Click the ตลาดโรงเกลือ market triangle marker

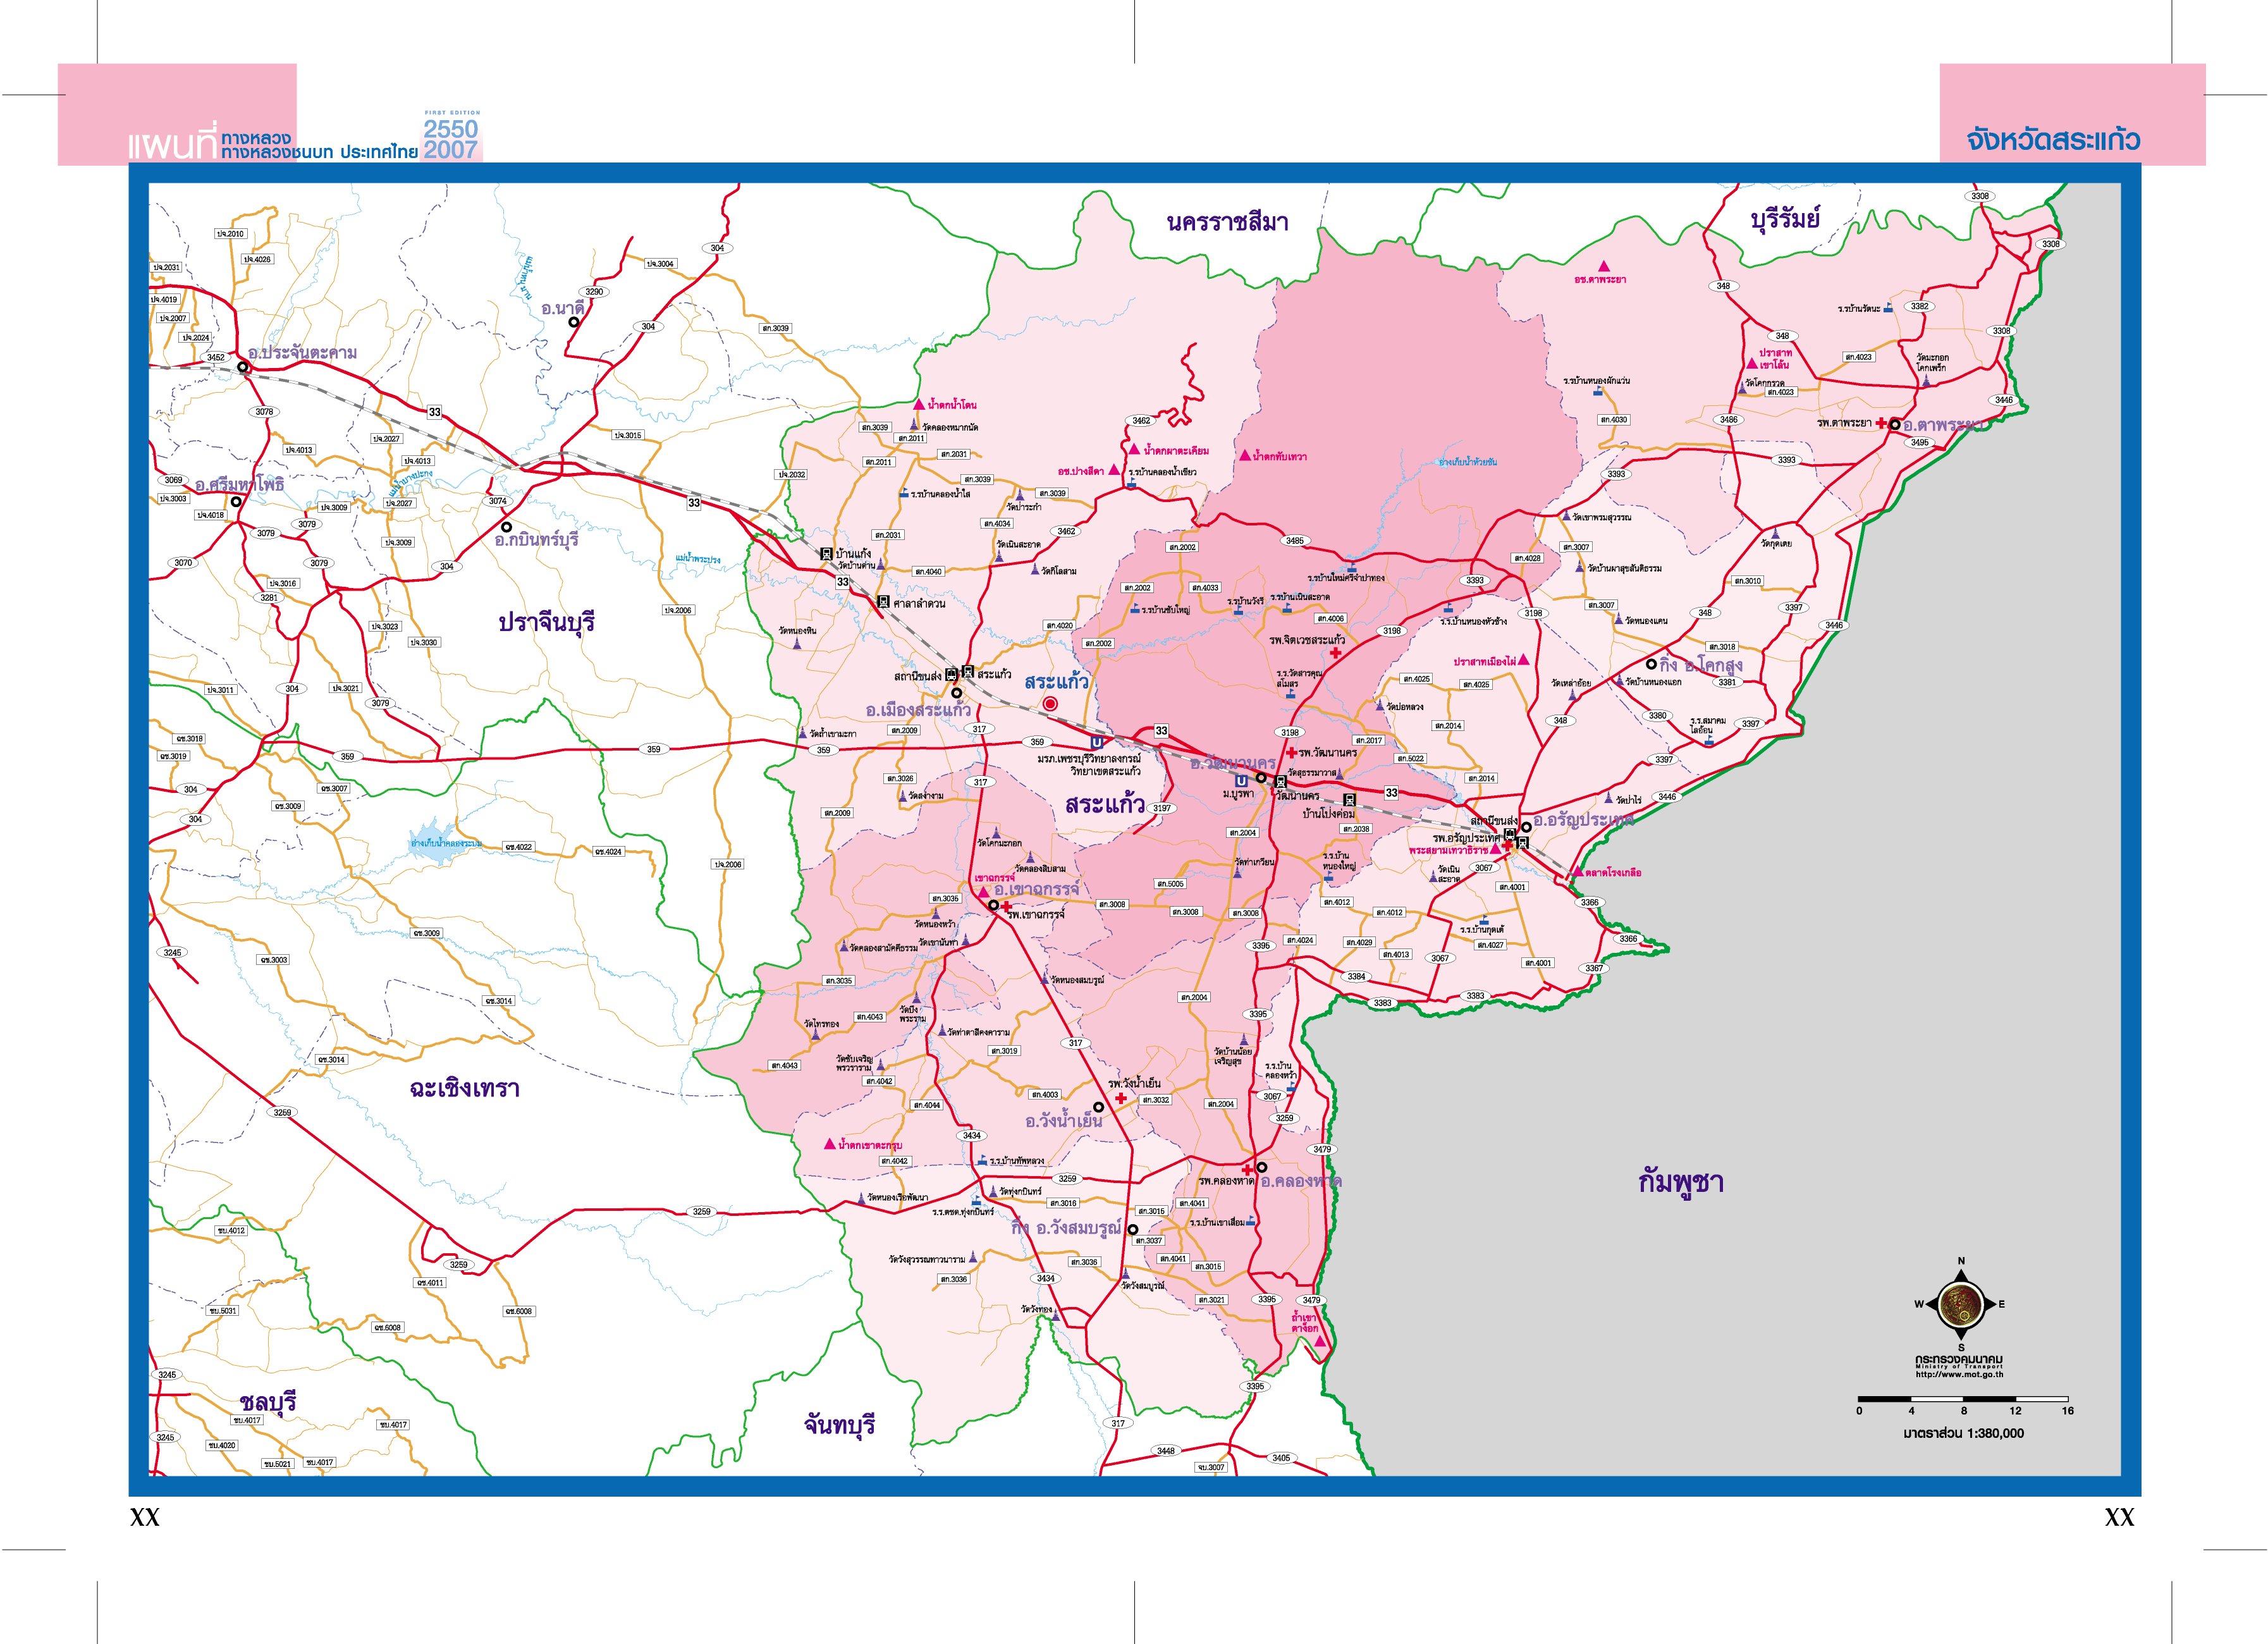pyautogui.click(x=1578, y=872)
